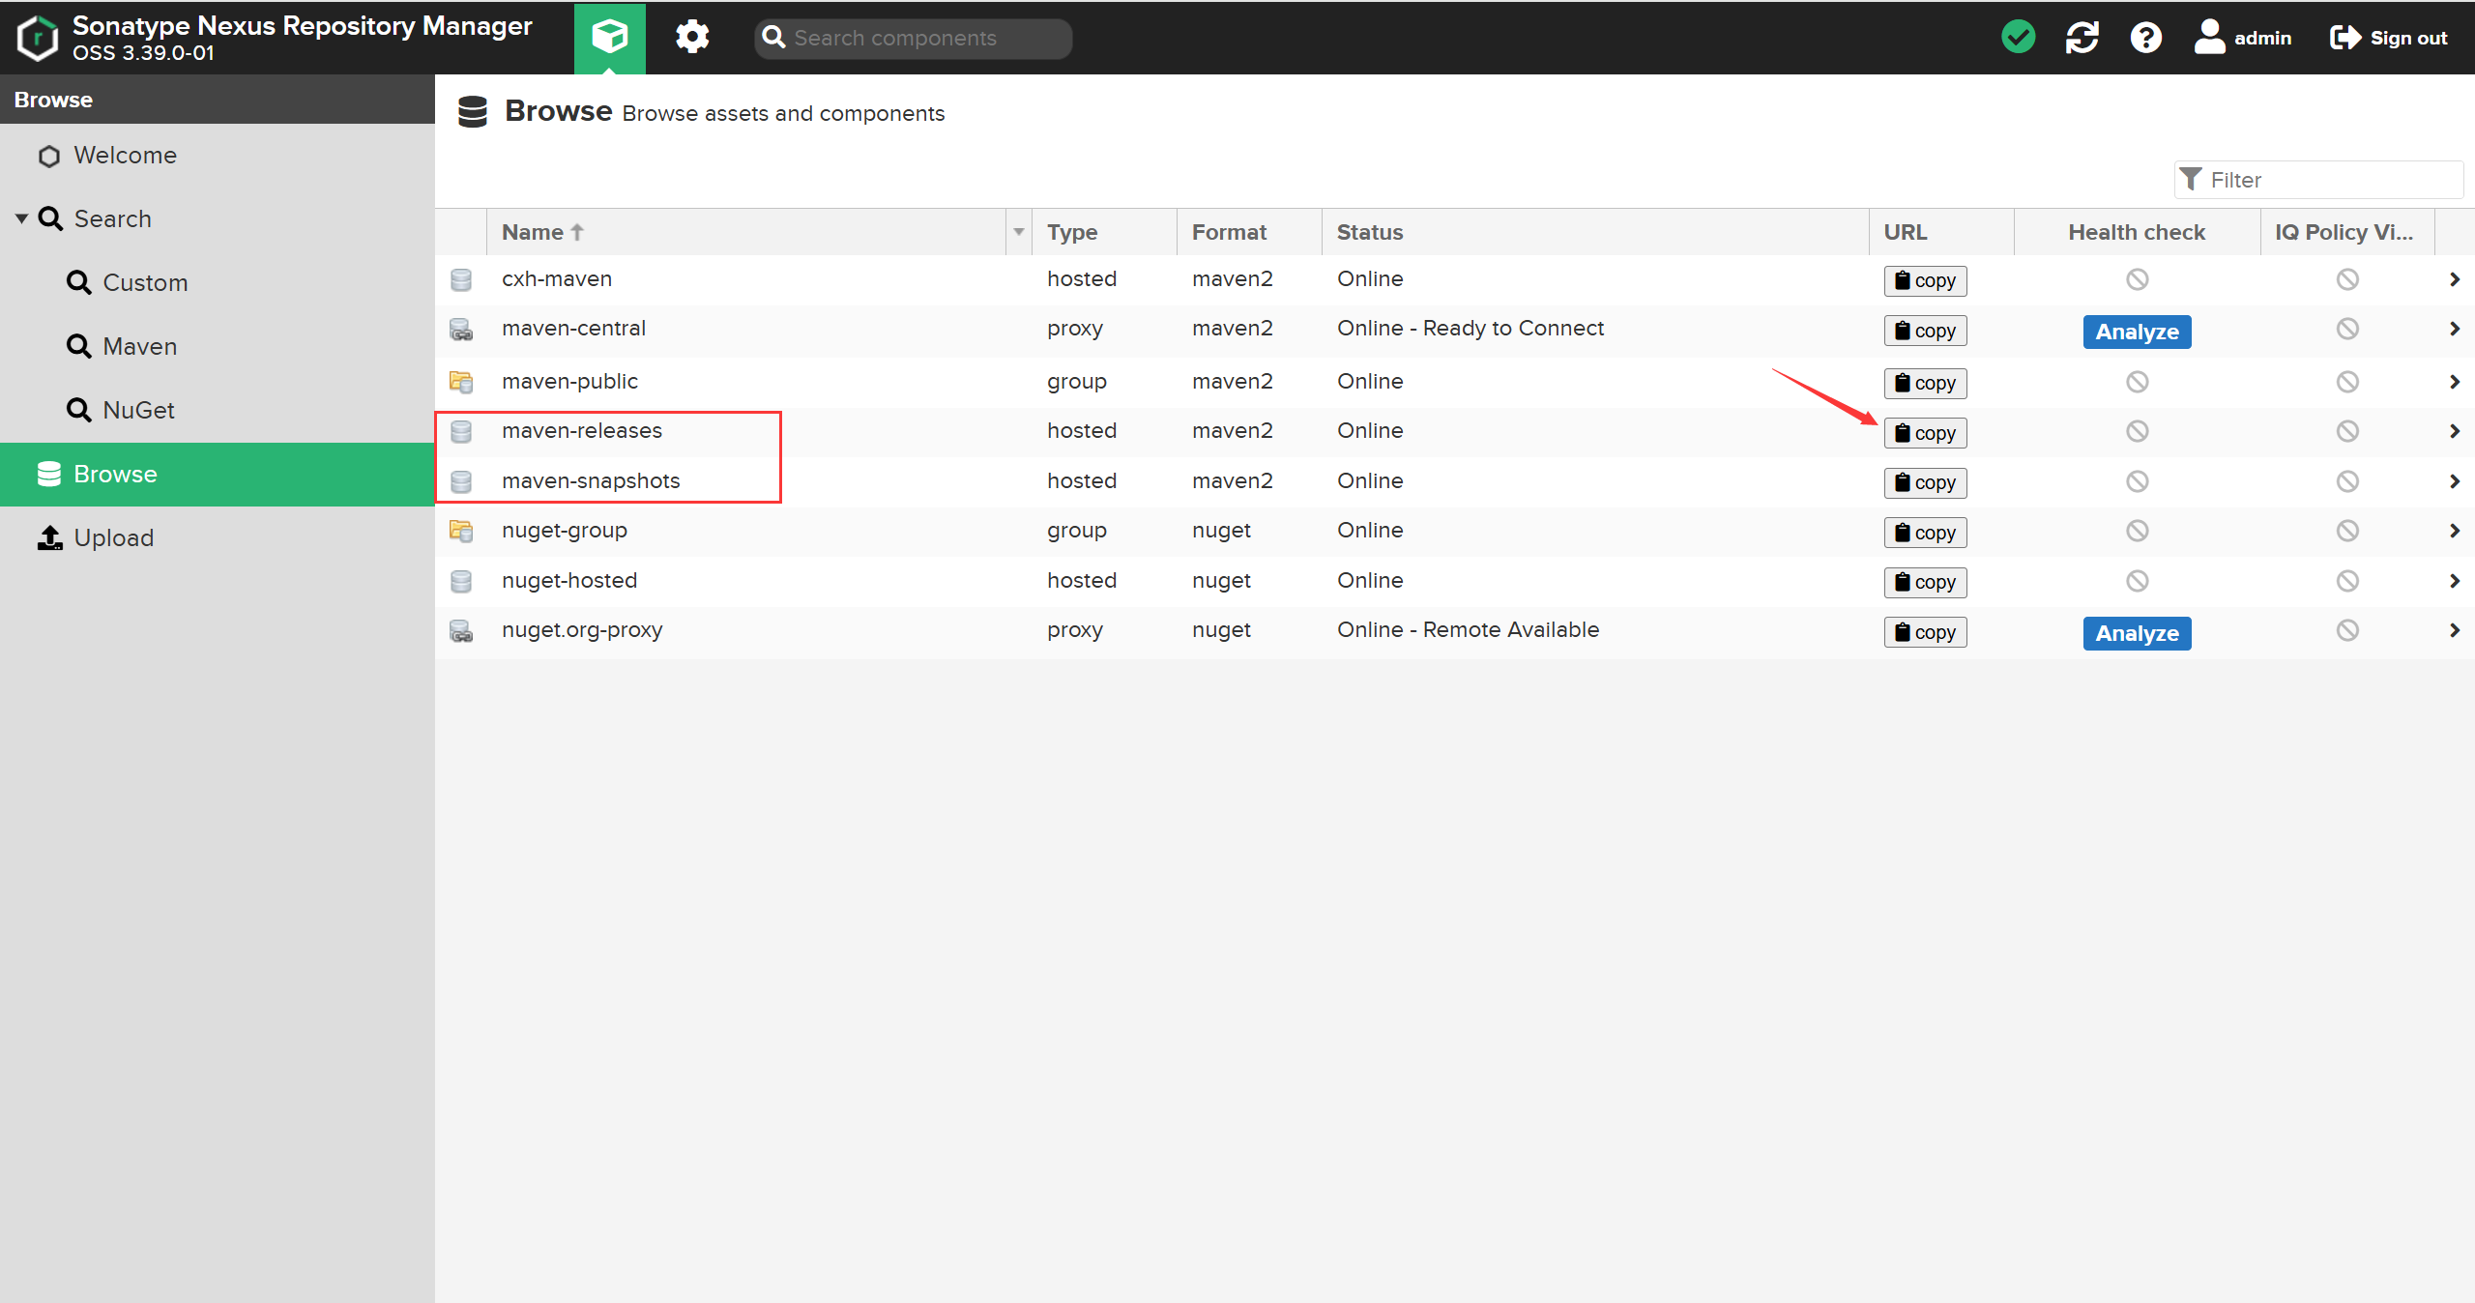The image size is (2475, 1303).
Task: Open Welcome in the sidebar
Action: pos(125,156)
